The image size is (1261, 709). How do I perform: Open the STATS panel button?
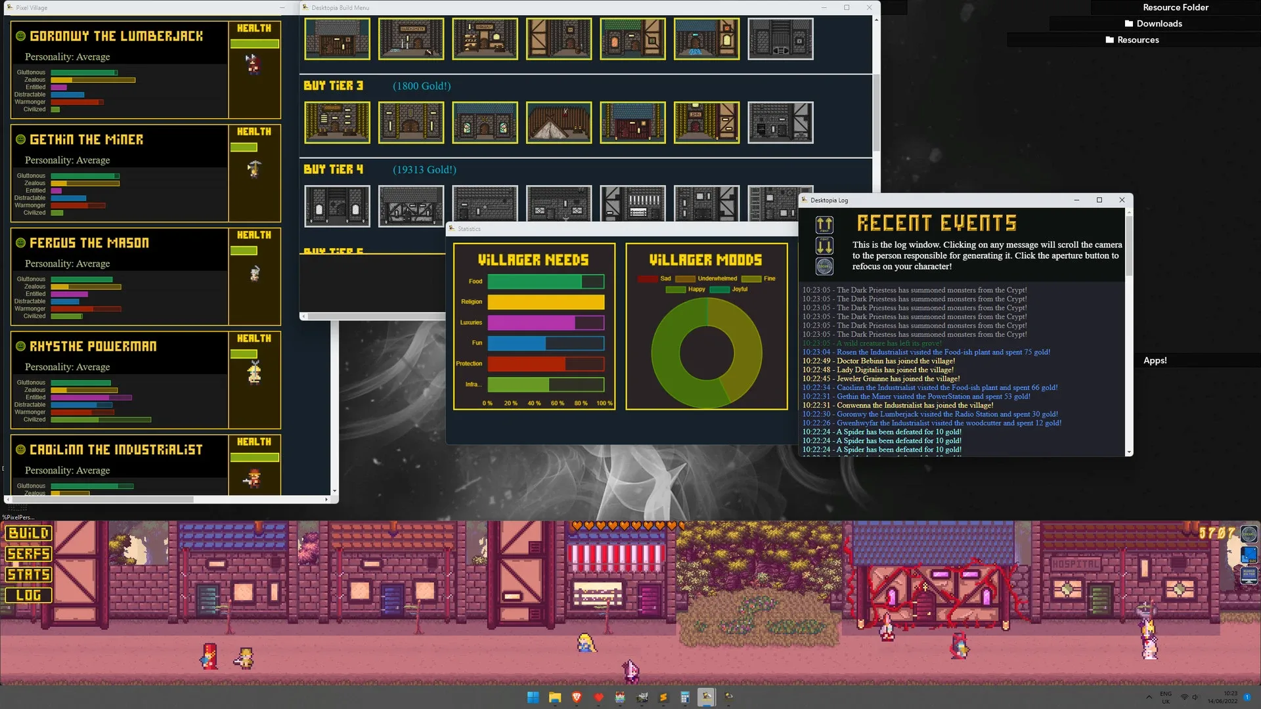point(28,574)
